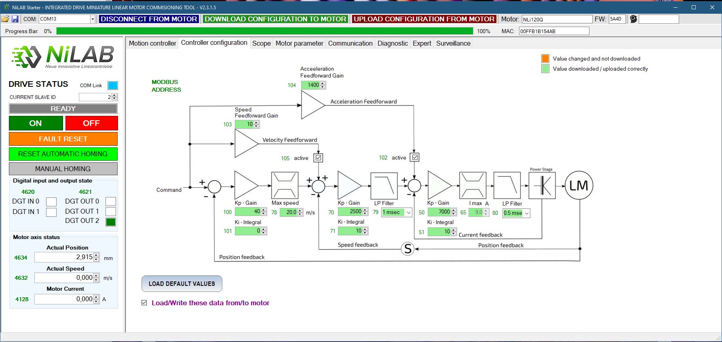
Task: Toggle Load/Write these data from/to motor
Action: (x=144, y=303)
